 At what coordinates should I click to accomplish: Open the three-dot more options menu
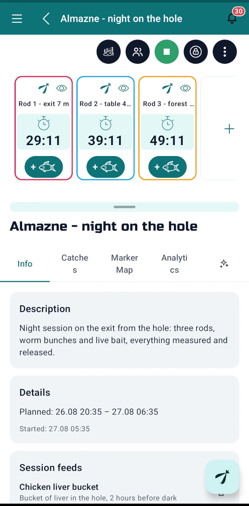coord(225,52)
